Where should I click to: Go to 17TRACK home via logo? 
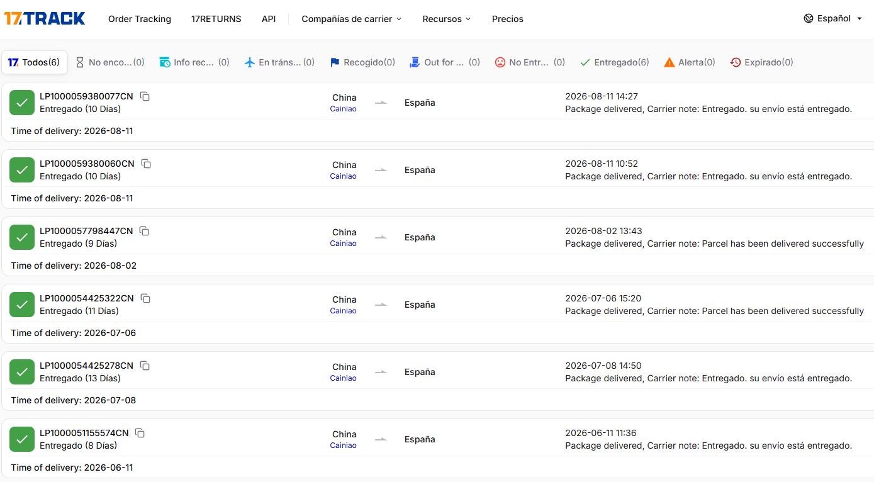point(45,19)
